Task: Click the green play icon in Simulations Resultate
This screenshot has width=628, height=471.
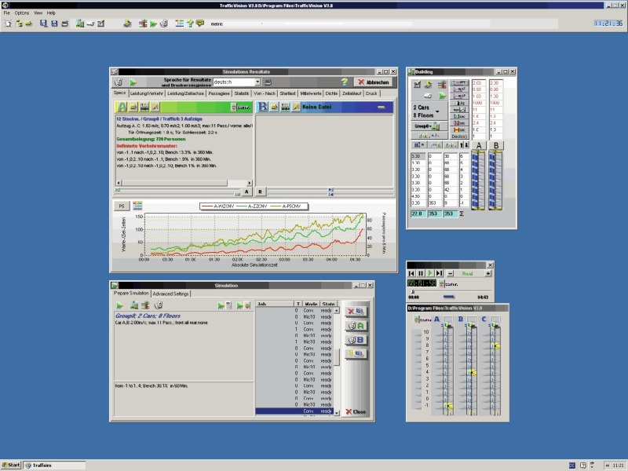Action: click(x=133, y=82)
